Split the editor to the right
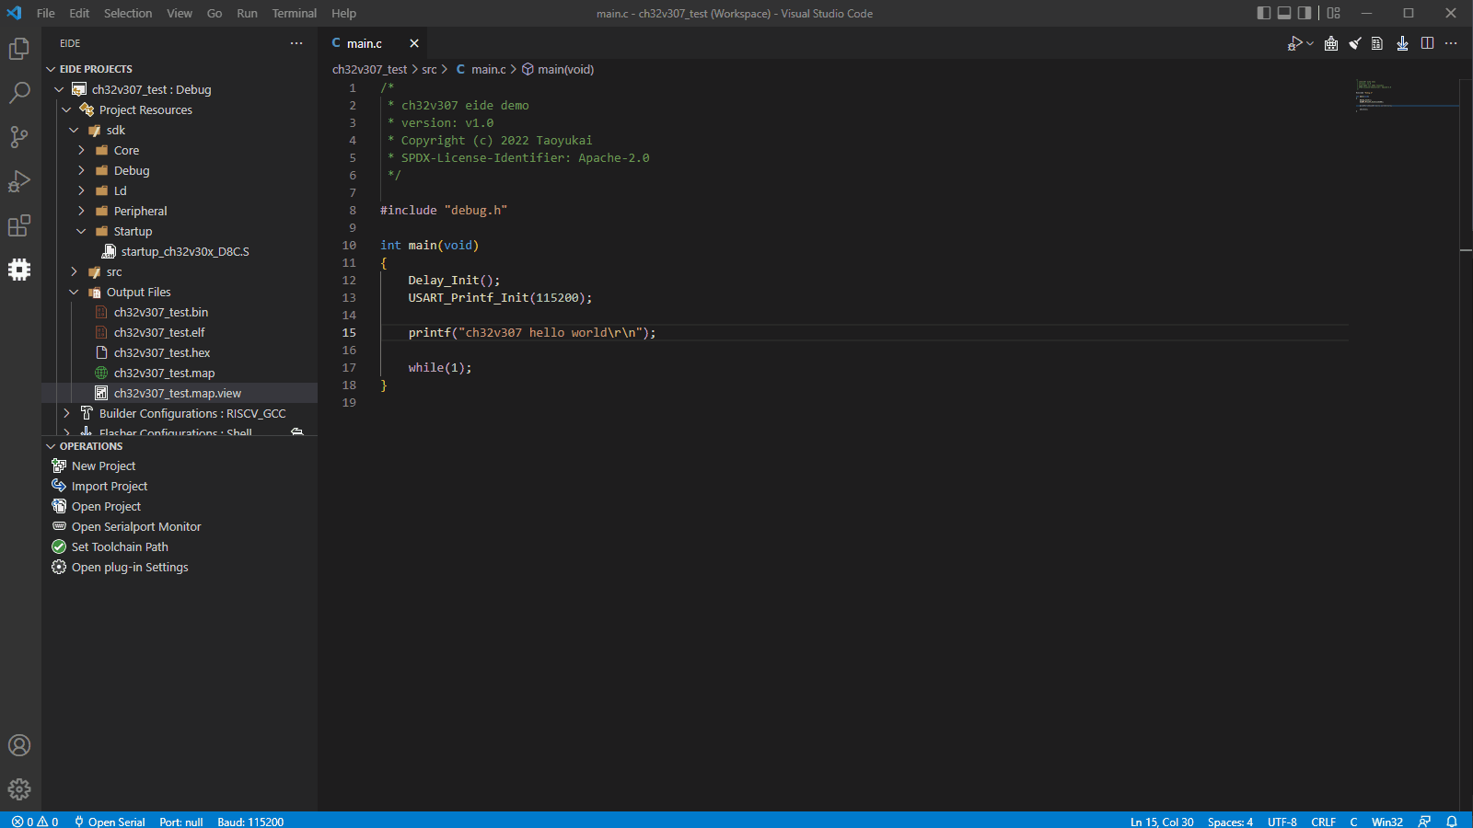Screen dimensions: 1473x828 coord(1427,43)
